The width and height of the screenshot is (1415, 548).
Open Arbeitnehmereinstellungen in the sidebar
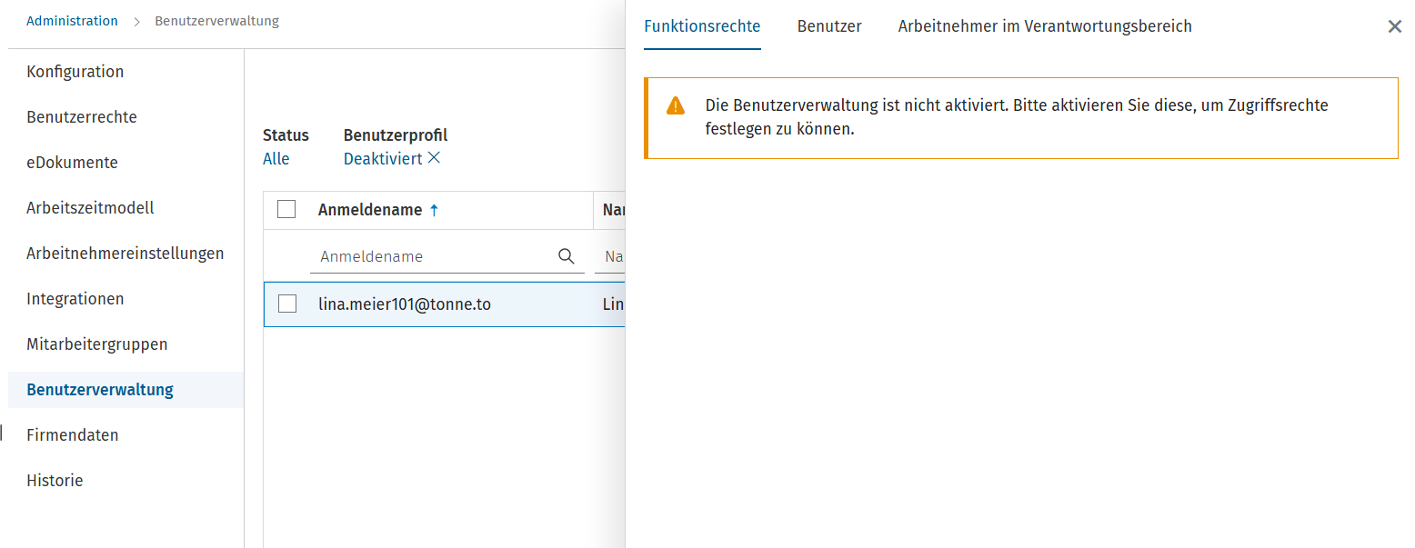pyautogui.click(x=125, y=254)
